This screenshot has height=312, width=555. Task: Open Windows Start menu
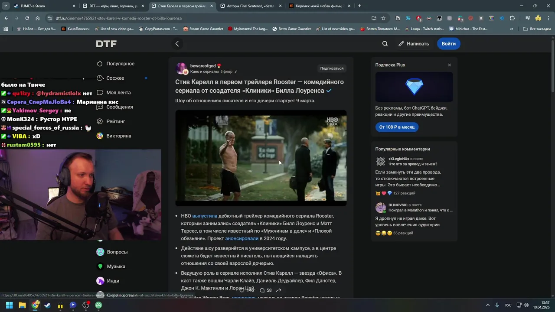click(x=9, y=305)
